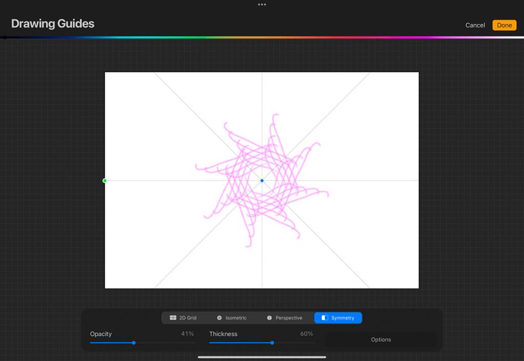Image resolution: width=524 pixels, height=361 pixels.
Task: Click the Isometric tab's circle icon
Action: [x=220, y=317]
